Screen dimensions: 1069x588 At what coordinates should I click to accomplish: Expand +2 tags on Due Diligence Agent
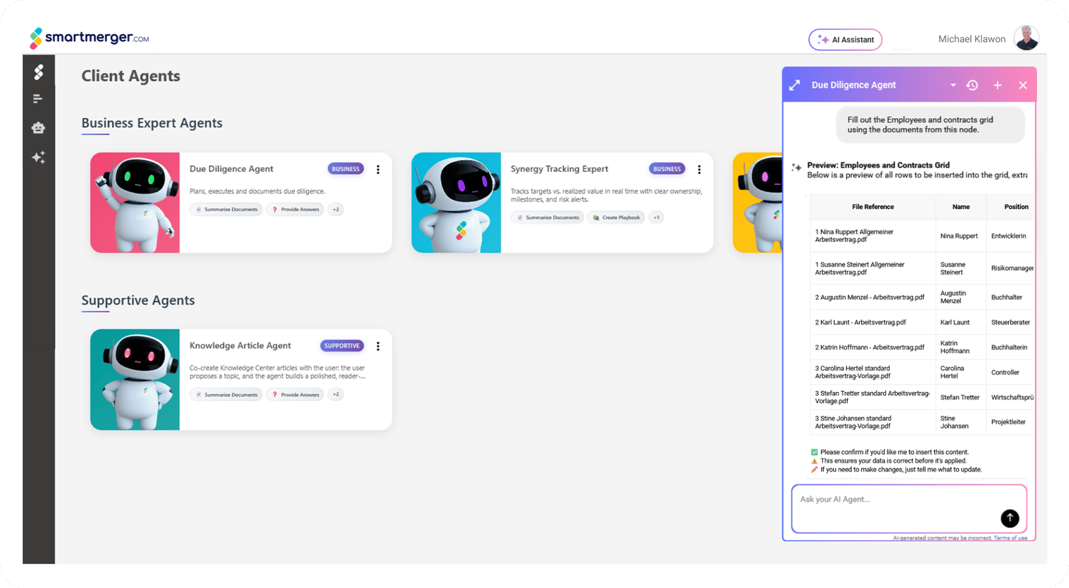pyautogui.click(x=336, y=210)
